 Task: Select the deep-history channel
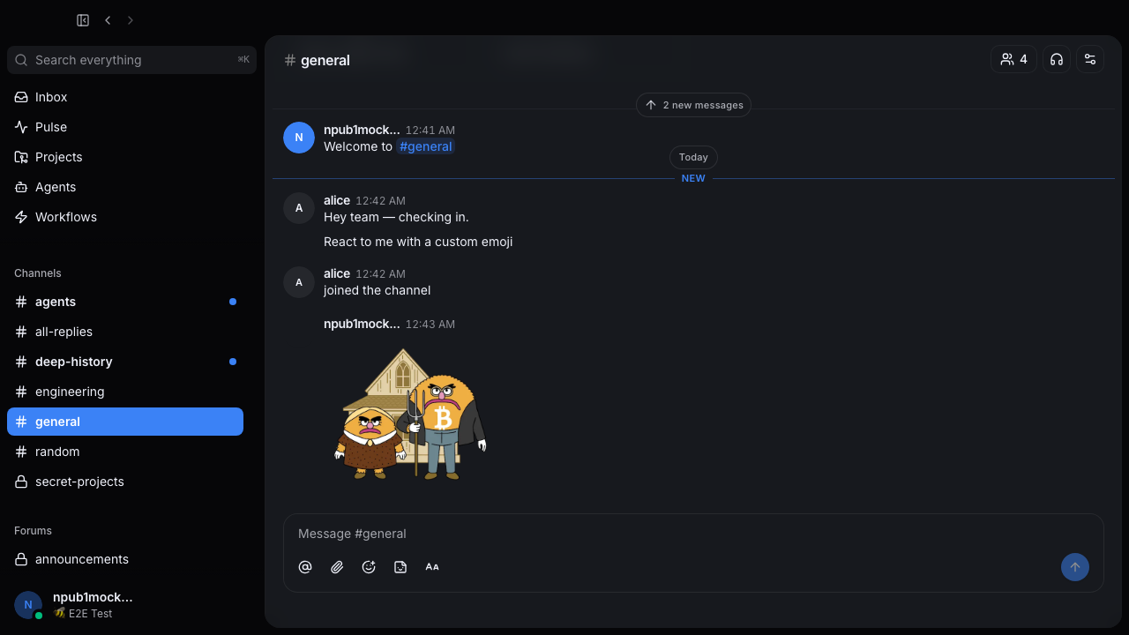coord(125,362)
